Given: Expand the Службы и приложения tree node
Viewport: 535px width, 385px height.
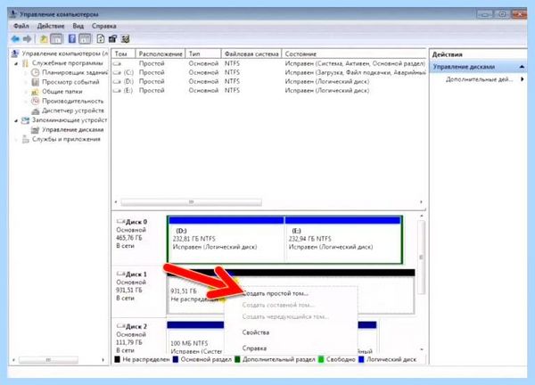Looking at the screenshot, I should (16, 139).
